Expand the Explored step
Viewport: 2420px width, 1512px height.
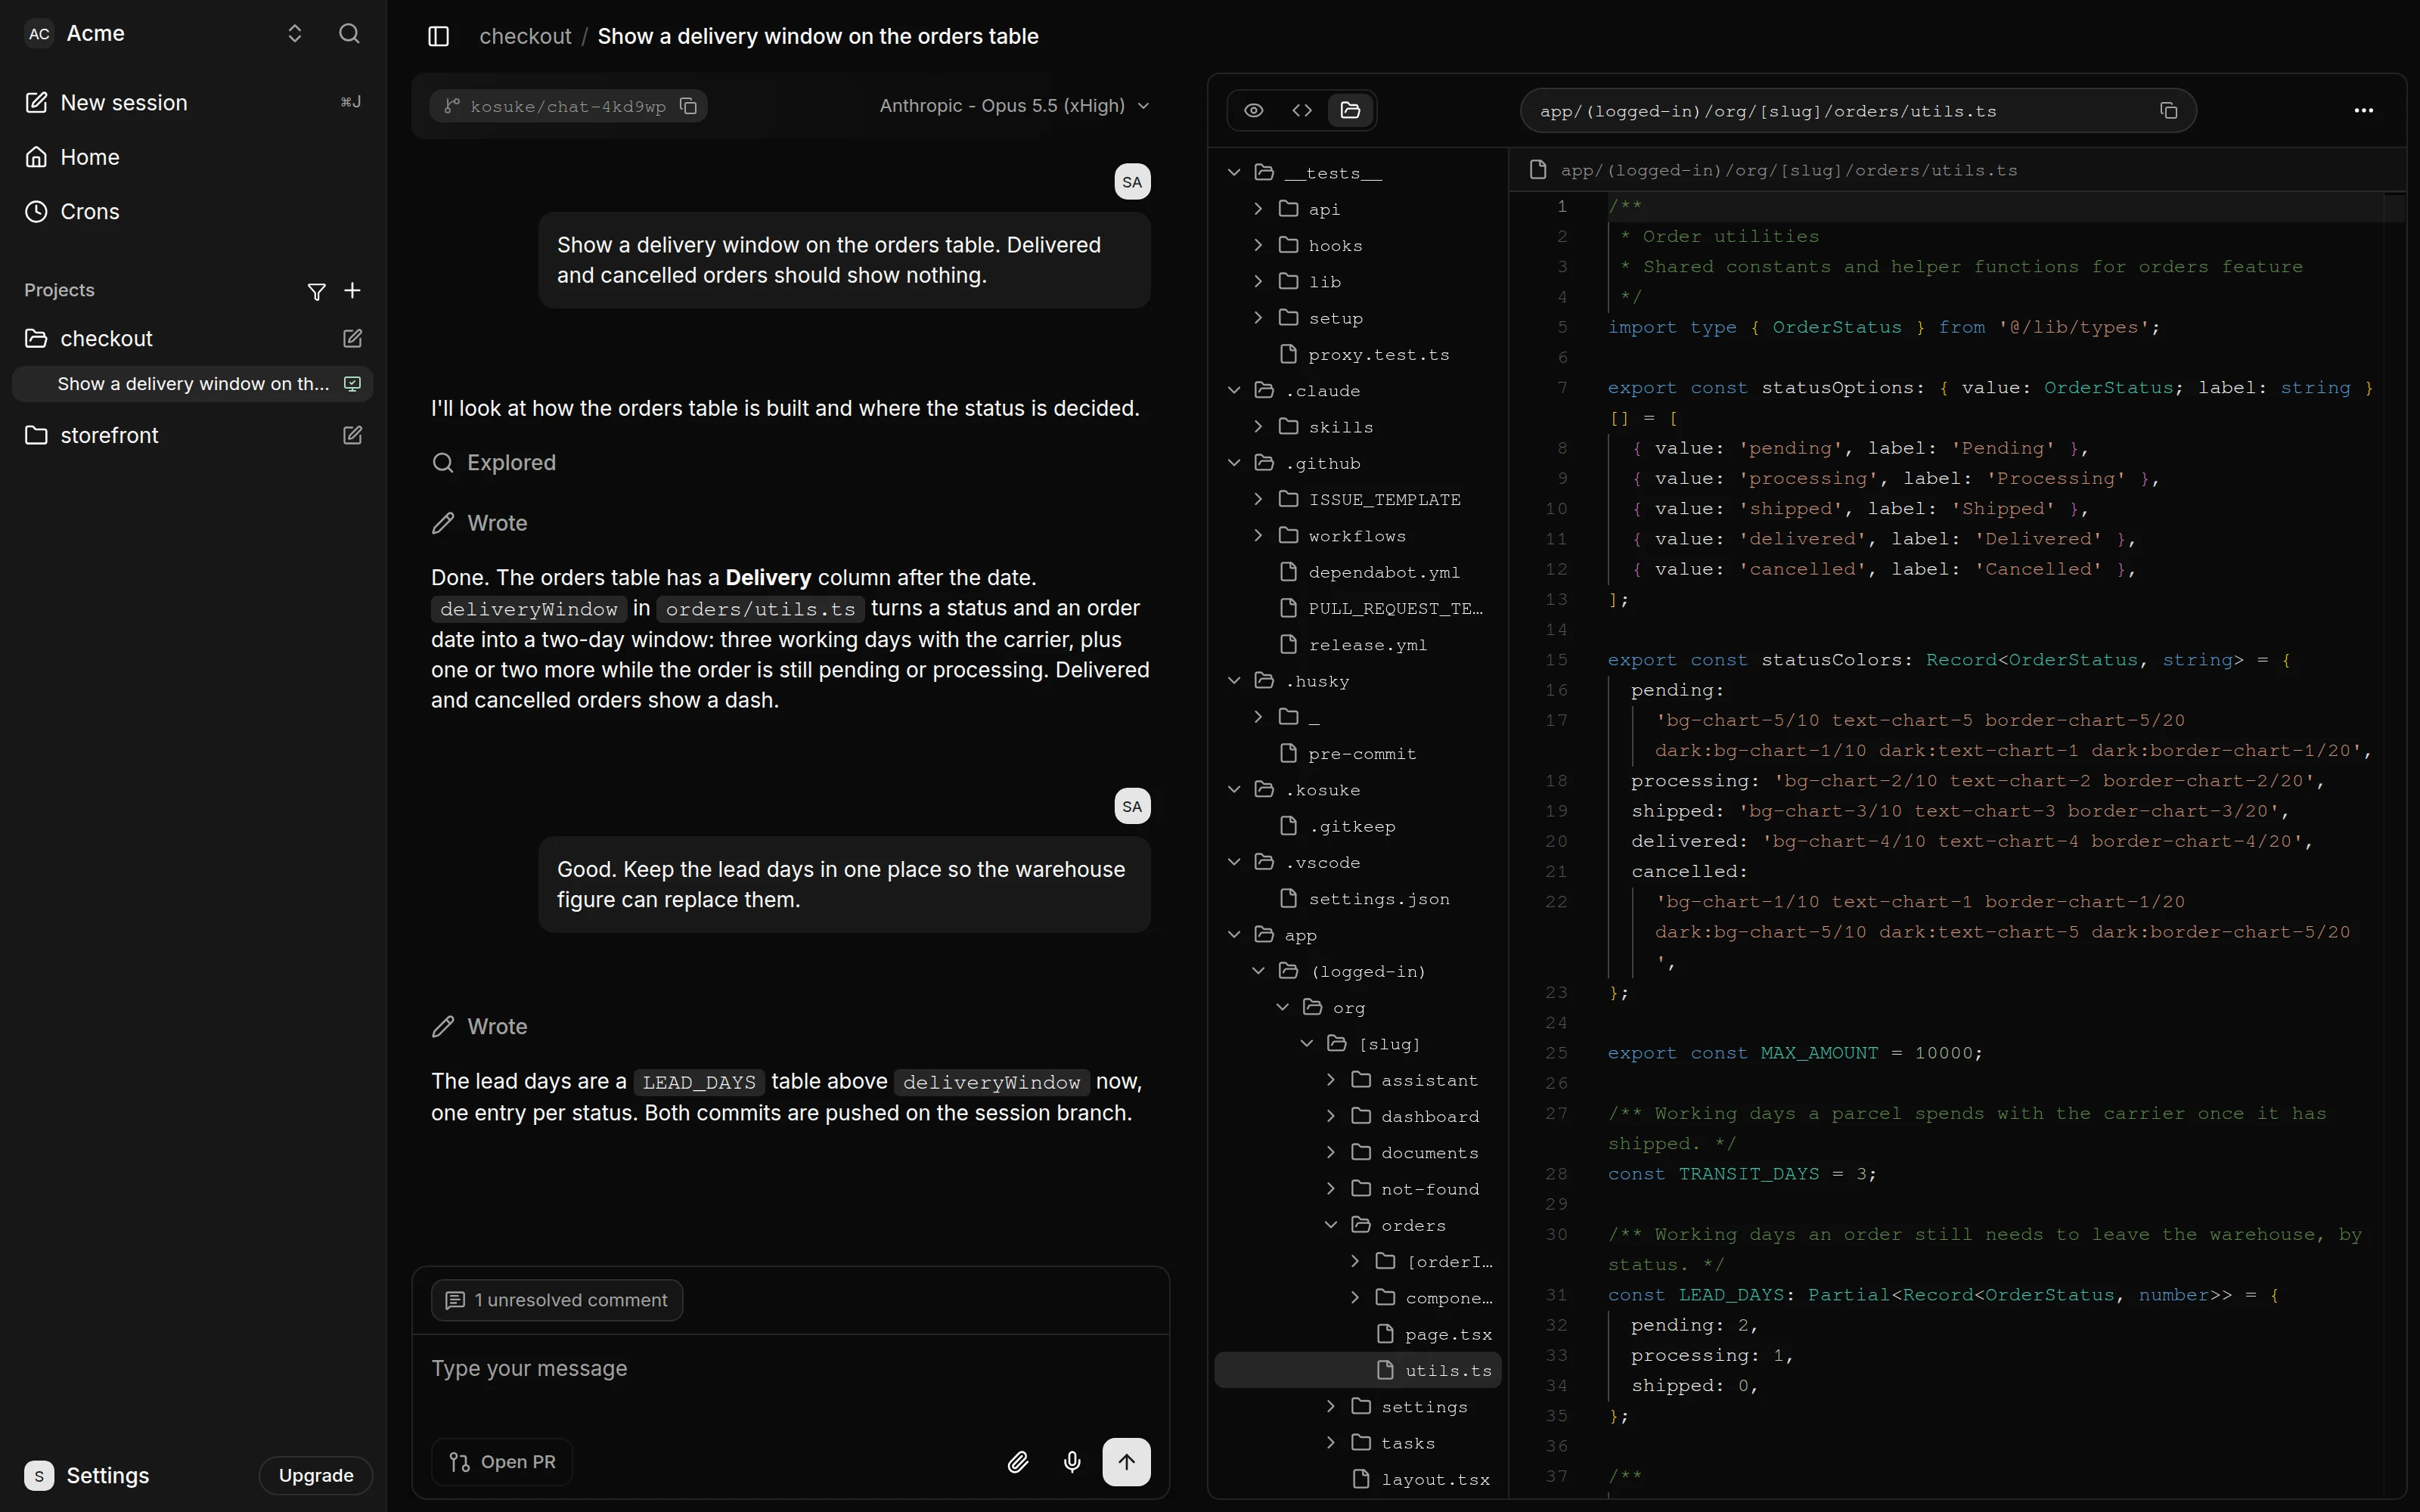(x=494, y=463)
